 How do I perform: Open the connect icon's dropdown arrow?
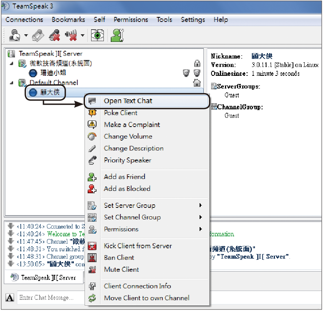point(26,35)
